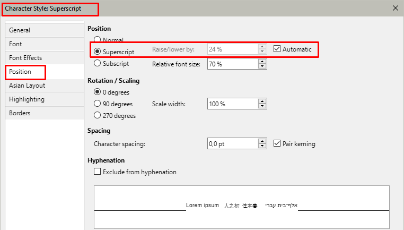This screenshot has height=230, width=404.
Task: Enable Exclude from hyphenation
Action: point(97,172)
